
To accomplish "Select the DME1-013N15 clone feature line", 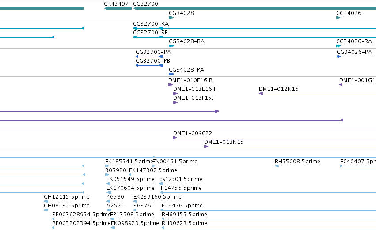I will pyautogui.click(x=290, y=147).
